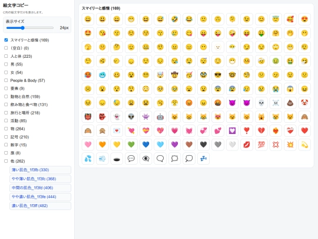Select the see-no-evil monkey emoji
The height and width of the screenshot is (239, 318).
coord(304,117)
